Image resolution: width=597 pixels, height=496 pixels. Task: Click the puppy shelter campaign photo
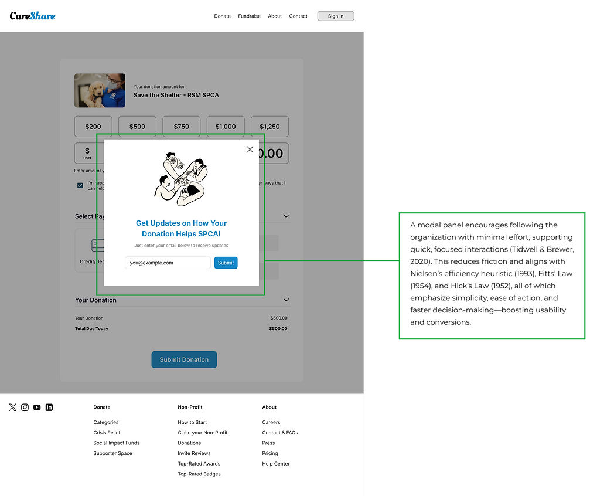click(100, 90)
